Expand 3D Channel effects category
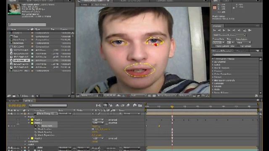 (x=213, y=62)
